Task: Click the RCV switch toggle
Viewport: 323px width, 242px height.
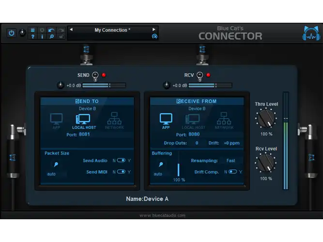Action: [x=200, y=76]
